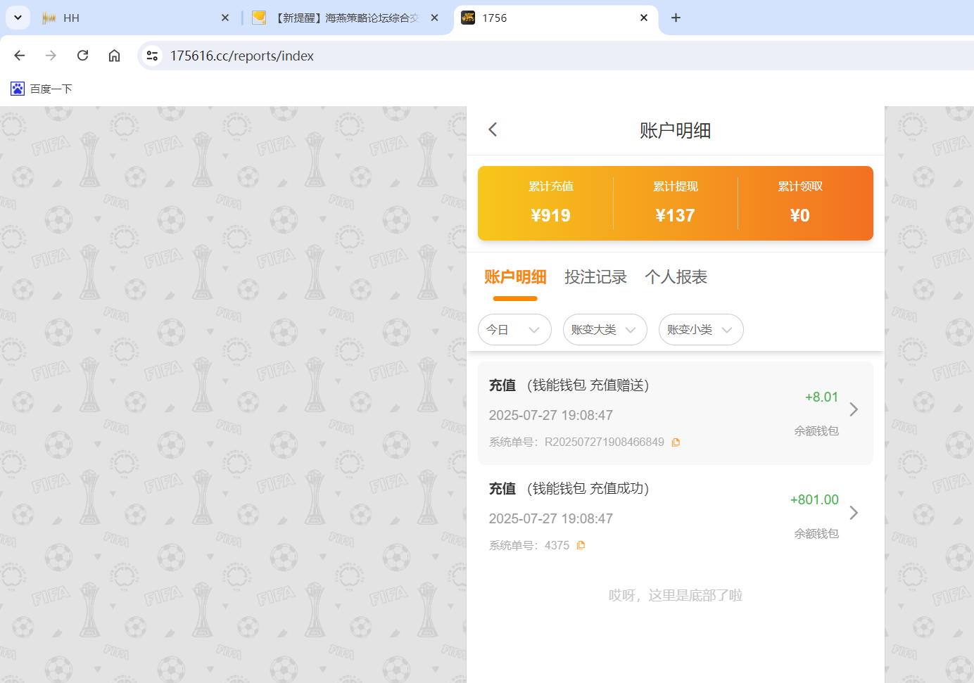Expand details of the +8.01 充值 record

pyautogui.click(x=854, y=409)
